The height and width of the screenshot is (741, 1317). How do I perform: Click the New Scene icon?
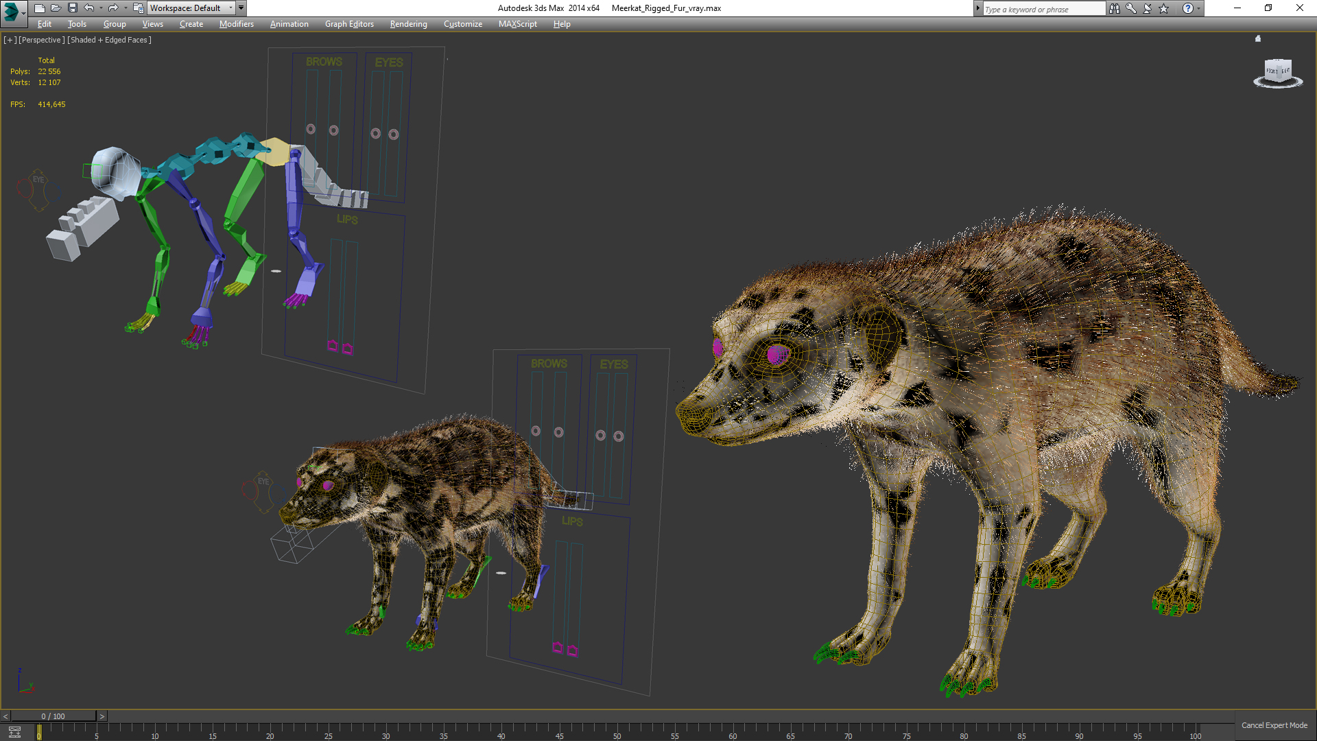[39, 8]
